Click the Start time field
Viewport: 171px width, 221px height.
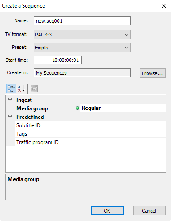pyautogui.click(x=58, y=60)
